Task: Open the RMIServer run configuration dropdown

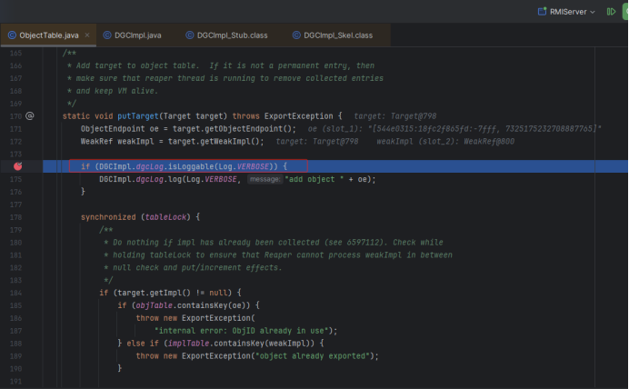Action: pyautogui.click(x=593, y=11)
